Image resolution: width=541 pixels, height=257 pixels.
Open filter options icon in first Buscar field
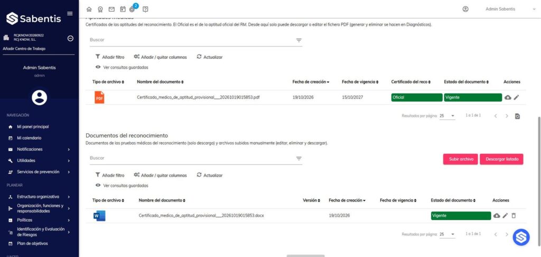(299, 40)
